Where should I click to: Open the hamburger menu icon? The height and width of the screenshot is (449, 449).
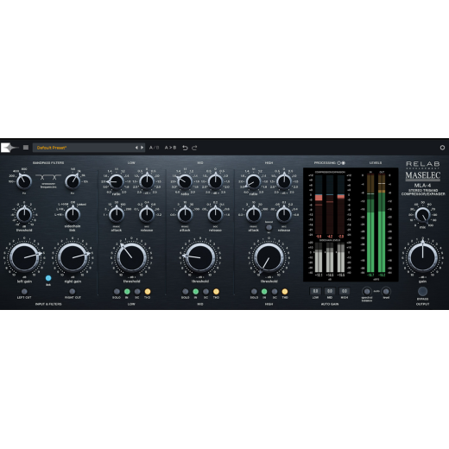[26, 148]
